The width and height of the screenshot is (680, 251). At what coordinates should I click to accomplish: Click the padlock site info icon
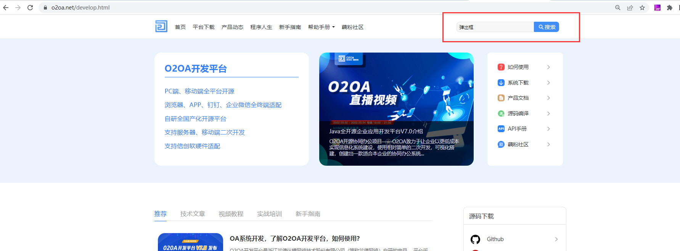(x=45, y=8)
